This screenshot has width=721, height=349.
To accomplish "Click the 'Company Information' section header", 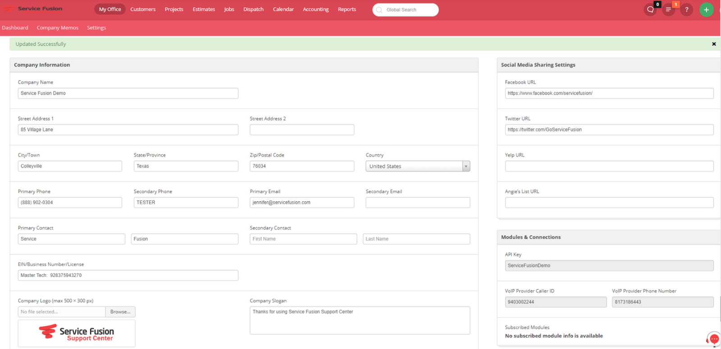I will point(42,65).
